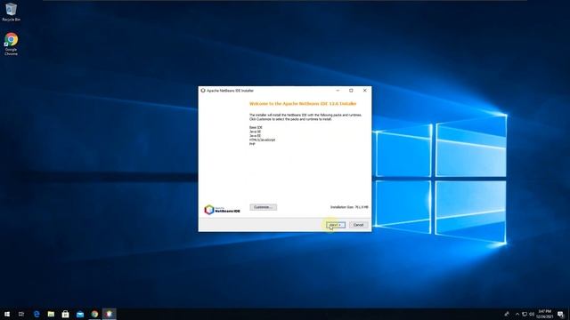Close the Apache NetBeans IDE Installer window
The height and width of the screenshot is (320, 570).
click(364, 91)
